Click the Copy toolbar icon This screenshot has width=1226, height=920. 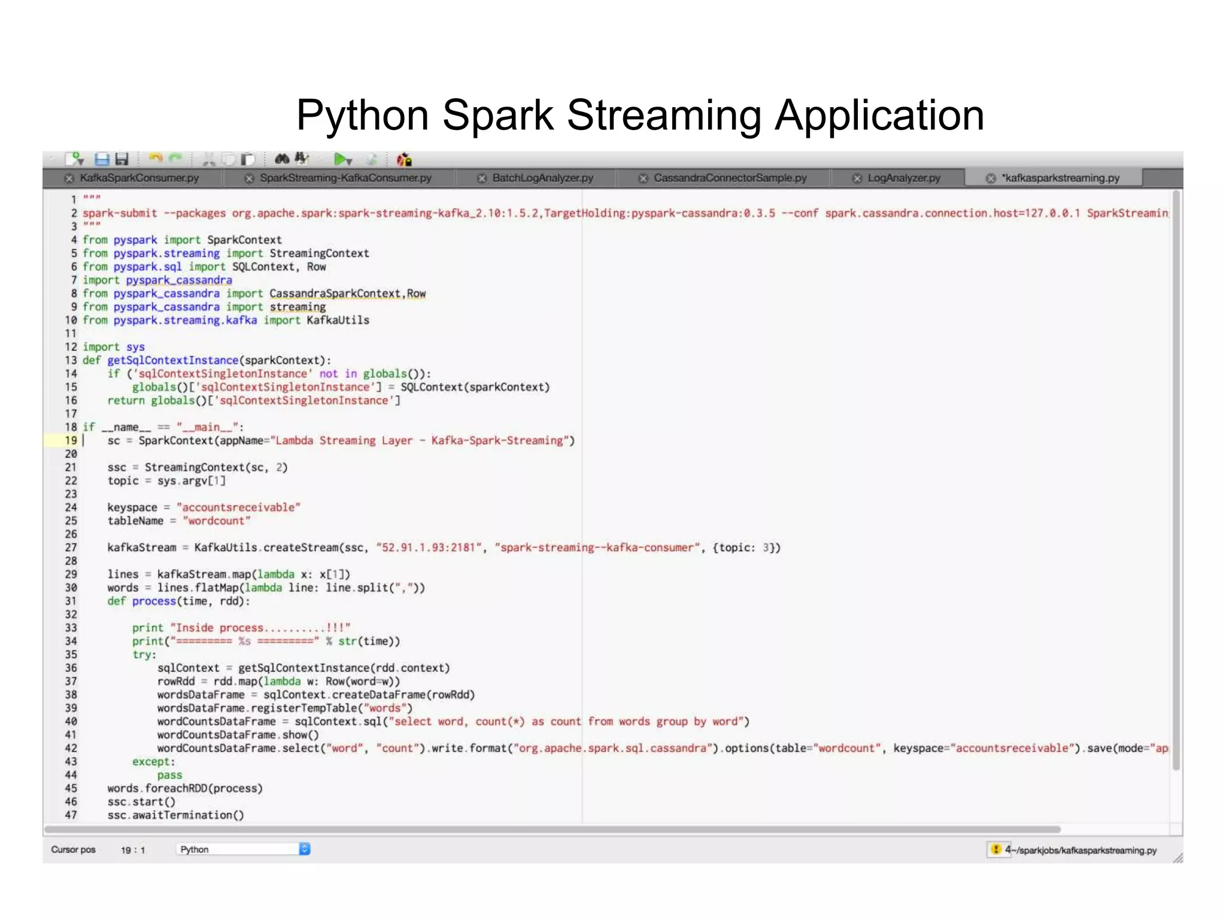point(228,159)
